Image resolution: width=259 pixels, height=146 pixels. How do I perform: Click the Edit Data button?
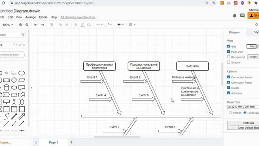tap(243, 123)
